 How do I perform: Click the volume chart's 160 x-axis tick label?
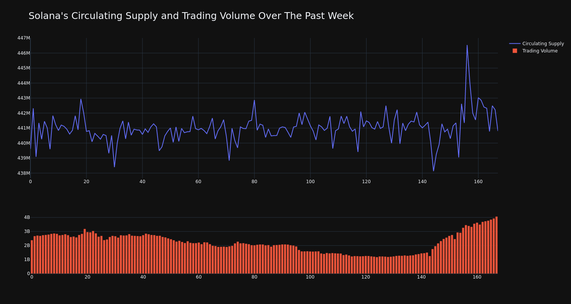click(x=477, y=277)
